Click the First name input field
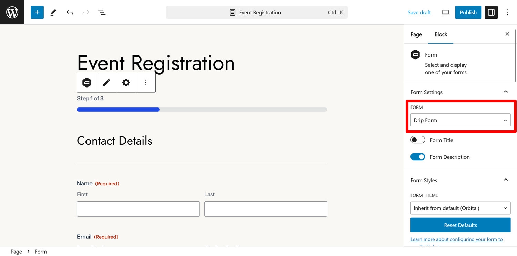This screenshot has width=517, height=256. [x=138, y=209]
